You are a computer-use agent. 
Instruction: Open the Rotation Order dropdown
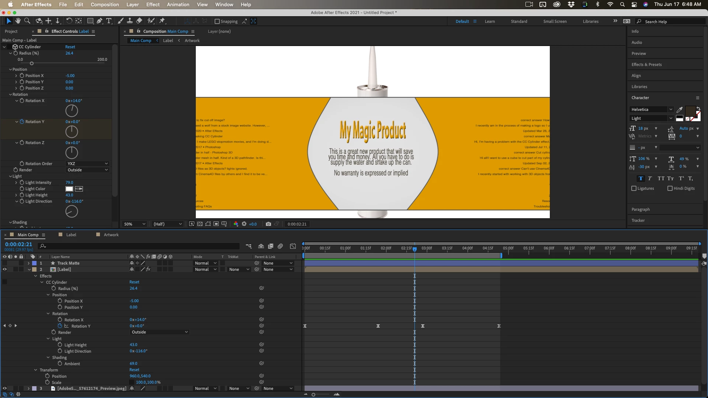coord(87,164)
